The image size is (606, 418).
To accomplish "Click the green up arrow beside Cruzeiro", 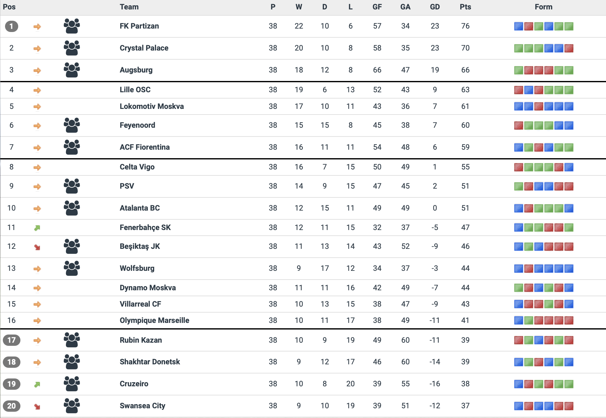I will 37,384.
